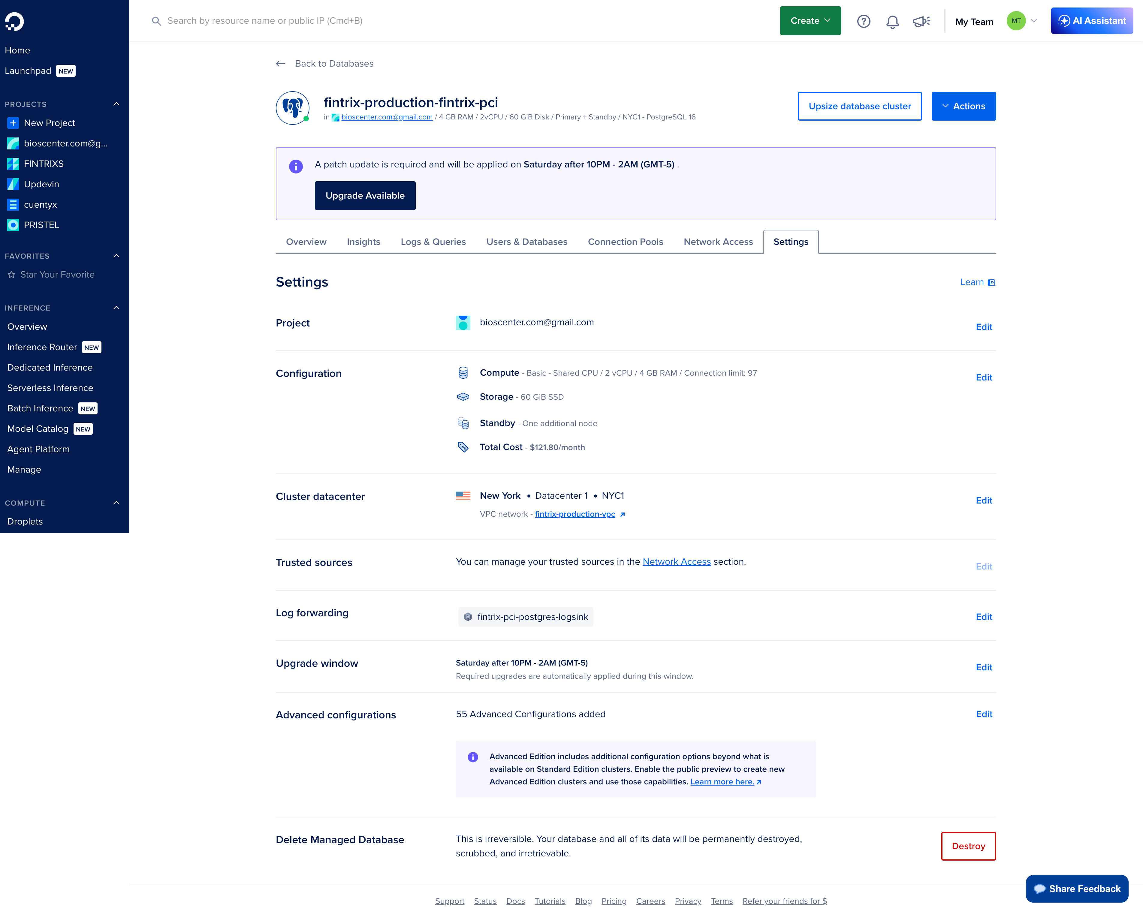Click the search magnifier icon
The height and width of the screenshot is (917, 1143).
point(156,21)
